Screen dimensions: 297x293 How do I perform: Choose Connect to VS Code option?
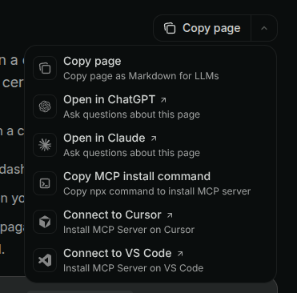[151, 260]
